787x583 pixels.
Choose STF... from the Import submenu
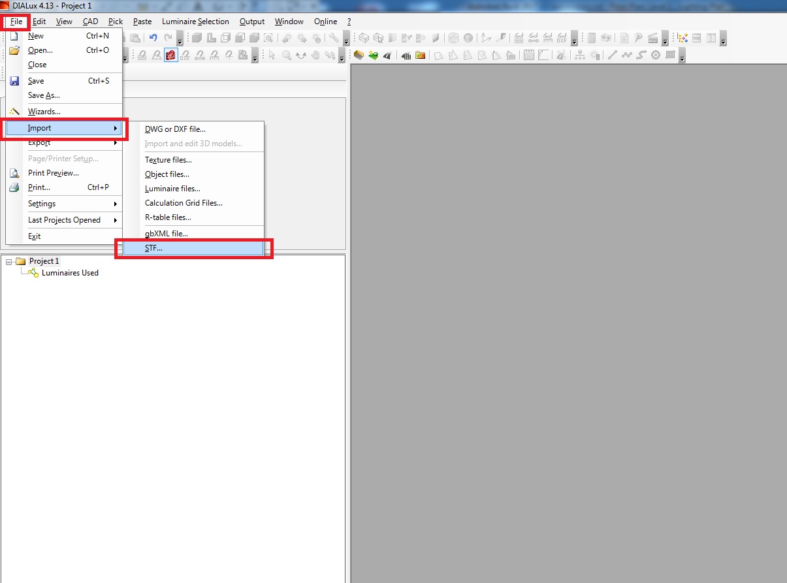193,248
